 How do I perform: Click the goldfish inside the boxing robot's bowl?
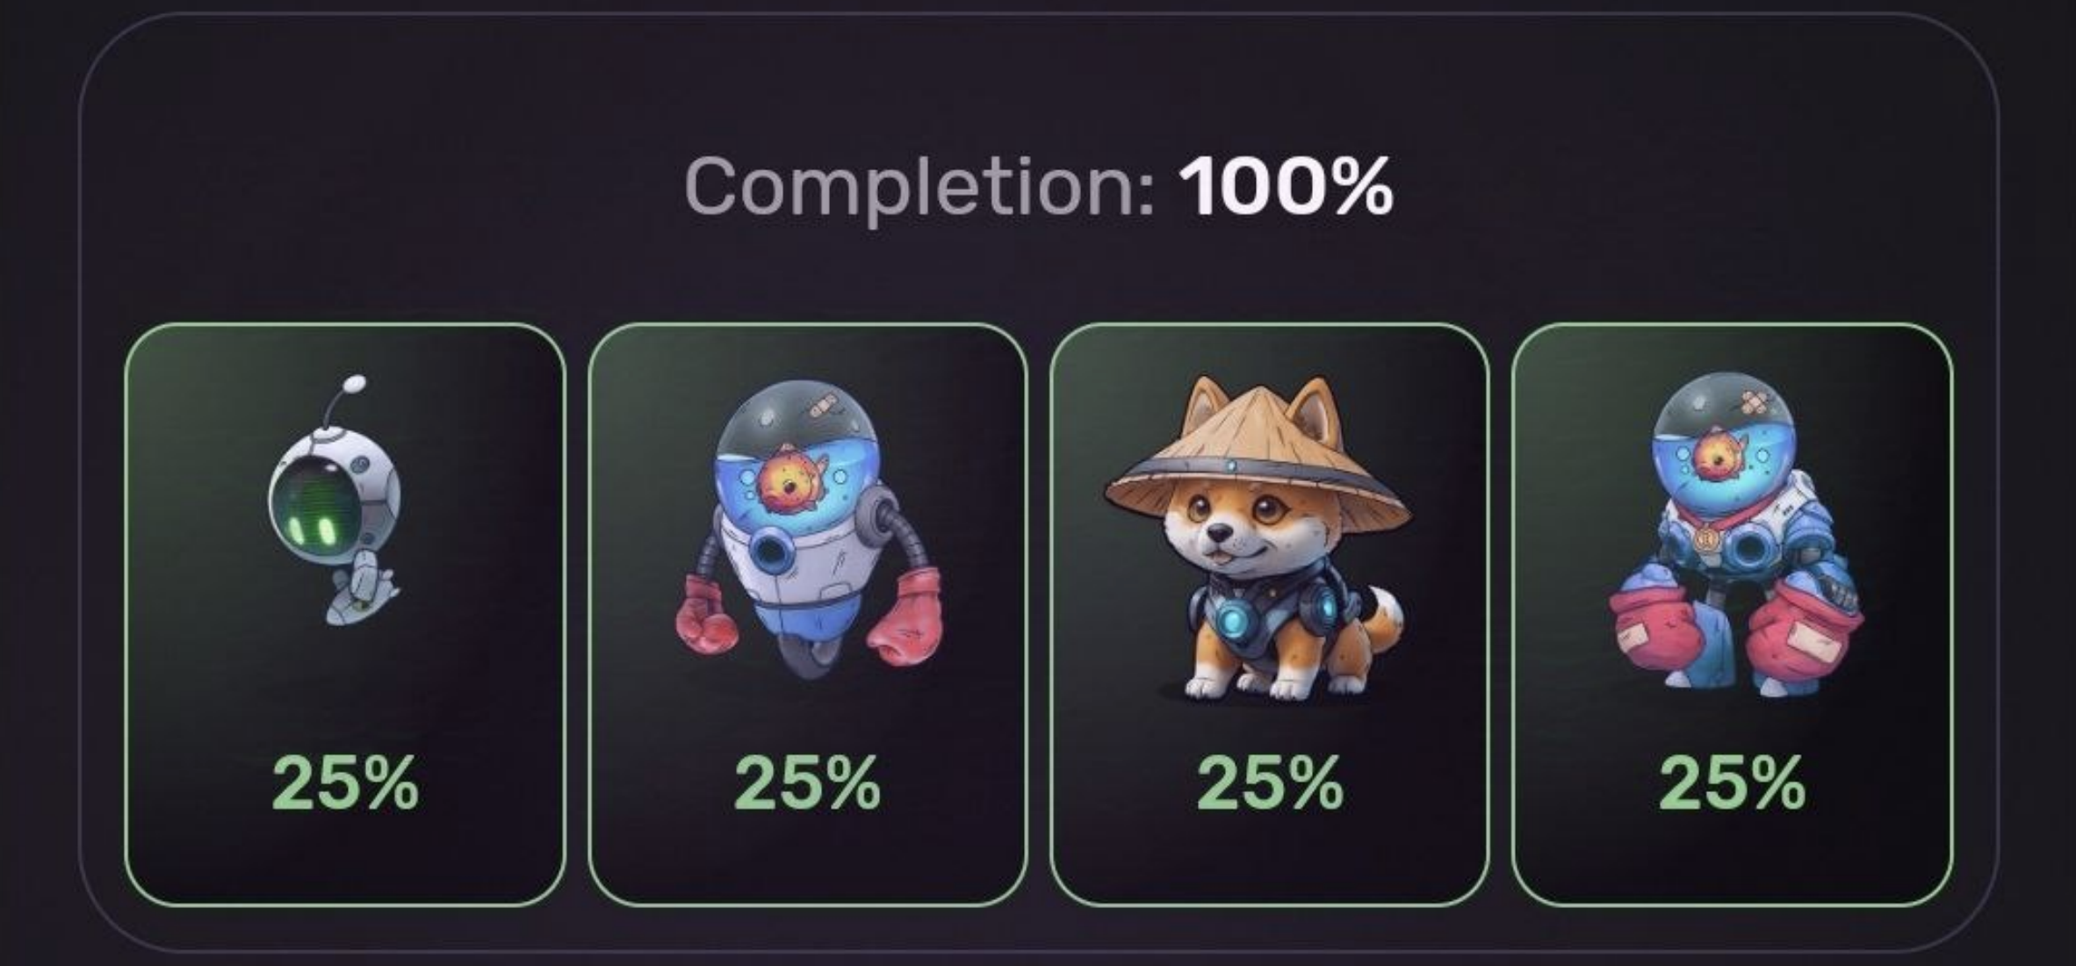click(784, 480)
